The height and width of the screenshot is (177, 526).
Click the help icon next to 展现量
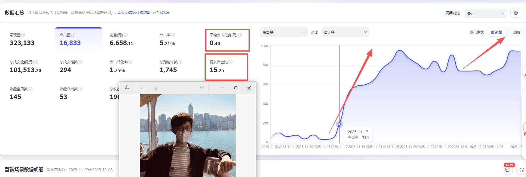click(23, 35)
